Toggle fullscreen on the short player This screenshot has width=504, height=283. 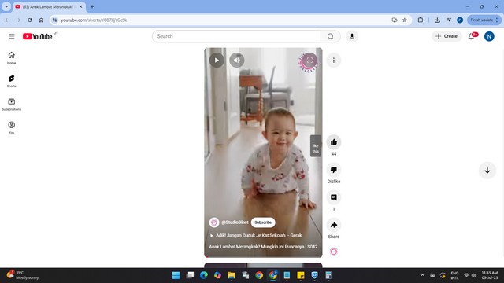(x=309, y=60)
